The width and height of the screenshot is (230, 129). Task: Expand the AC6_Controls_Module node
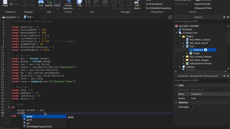tap(183, 57)
